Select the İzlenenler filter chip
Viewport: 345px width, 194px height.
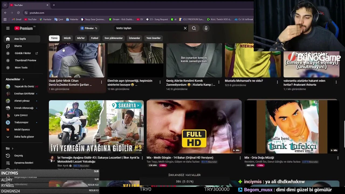[134, 38]
